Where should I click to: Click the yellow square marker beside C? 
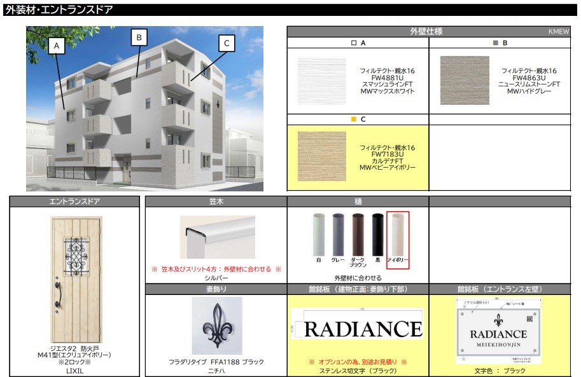coord(354,119)
